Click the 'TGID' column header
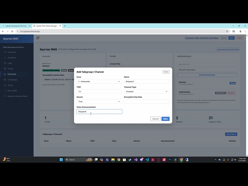 click(92, 141)
